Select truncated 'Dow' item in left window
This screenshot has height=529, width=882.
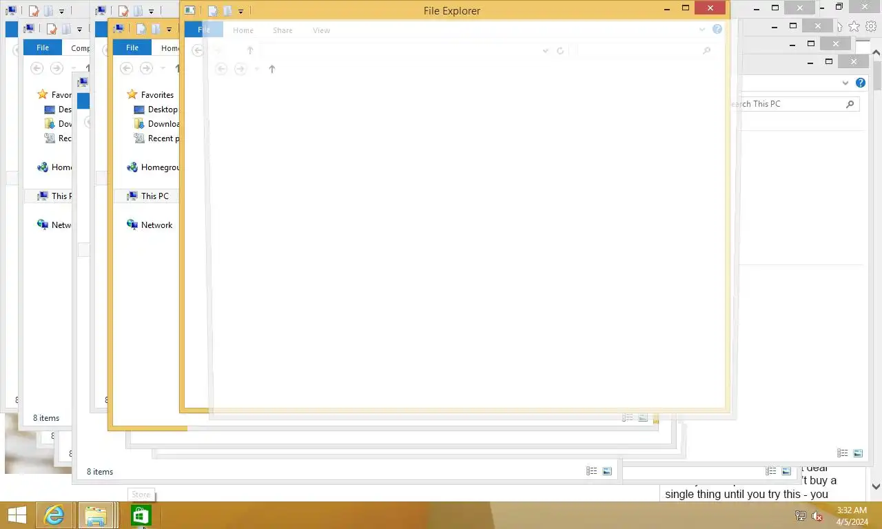[x=58, y=124]
